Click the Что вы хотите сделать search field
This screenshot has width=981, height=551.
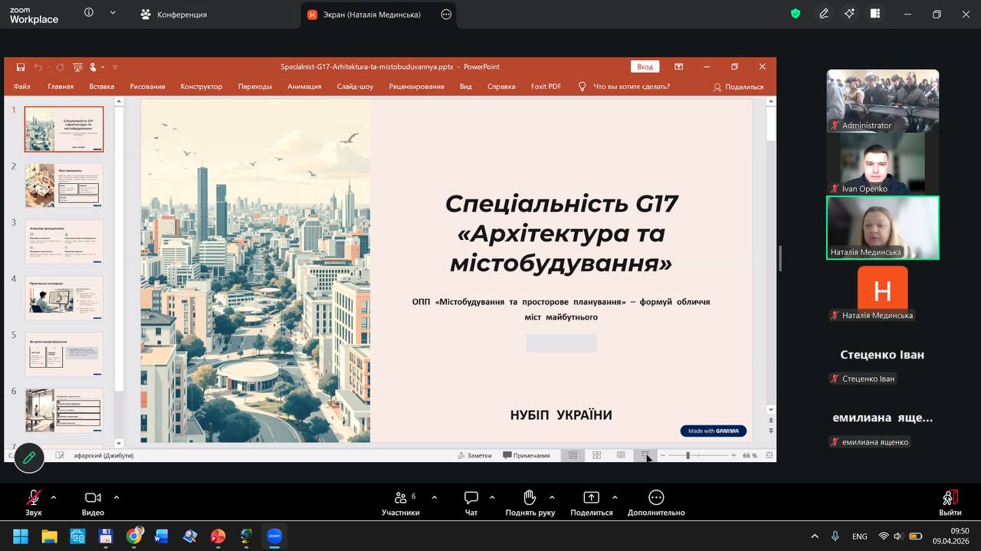click(632, 87)
